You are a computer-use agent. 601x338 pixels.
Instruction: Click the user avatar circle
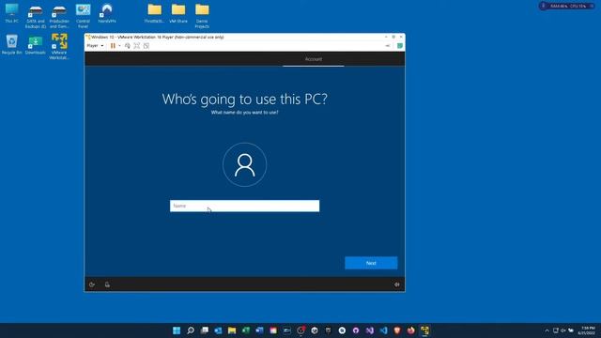pos(244,165)
